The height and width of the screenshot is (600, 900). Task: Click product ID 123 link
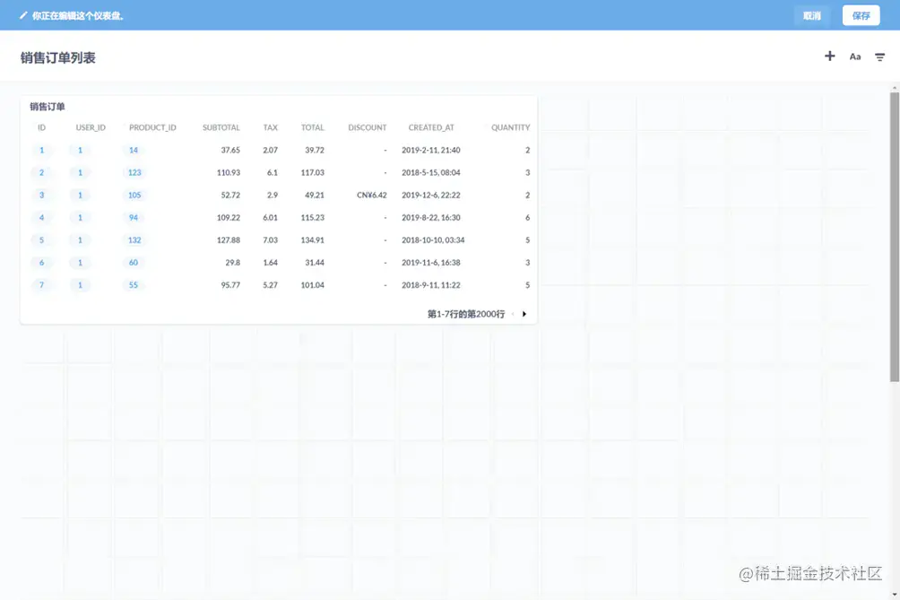point(134,173)
